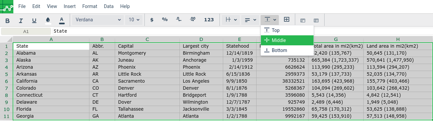
Task: Click the Juneau cell
Action: (x=147, y=60)
